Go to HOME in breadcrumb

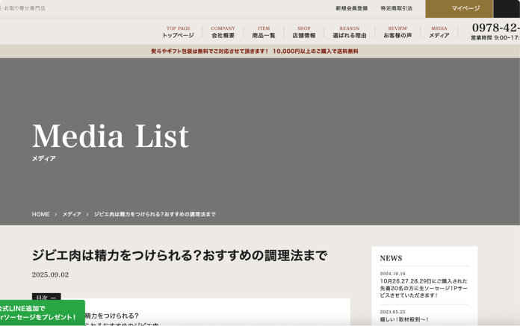[40, 214]
